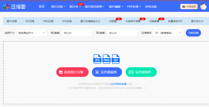Select the AI抠图 tab
The height and width of the screenshot is (107, 209).
click(113, 21)
